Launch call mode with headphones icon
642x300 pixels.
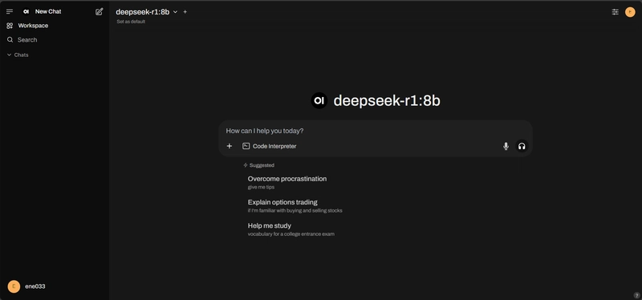pyautogui.click(x=522, y=146)
